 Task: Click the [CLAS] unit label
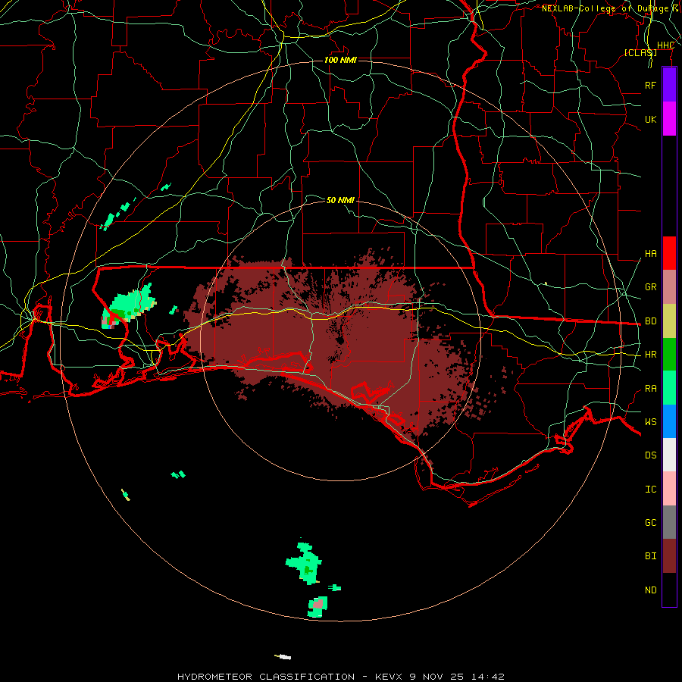pos(640,52)
